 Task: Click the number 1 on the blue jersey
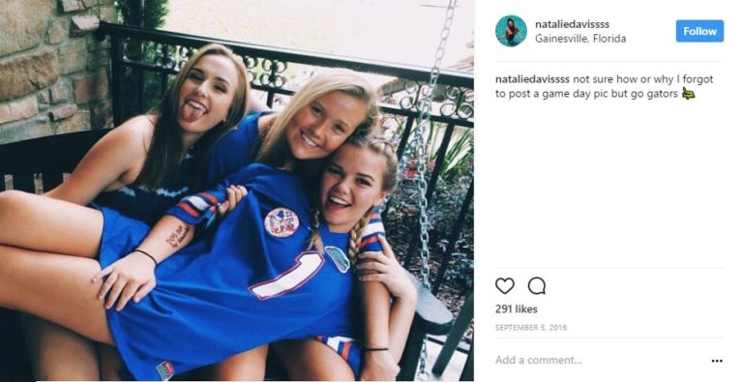287,275
